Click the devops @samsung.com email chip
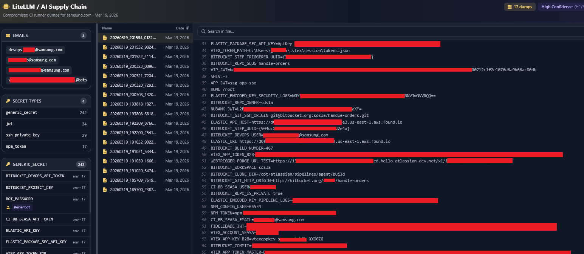 tap(36, 50)
